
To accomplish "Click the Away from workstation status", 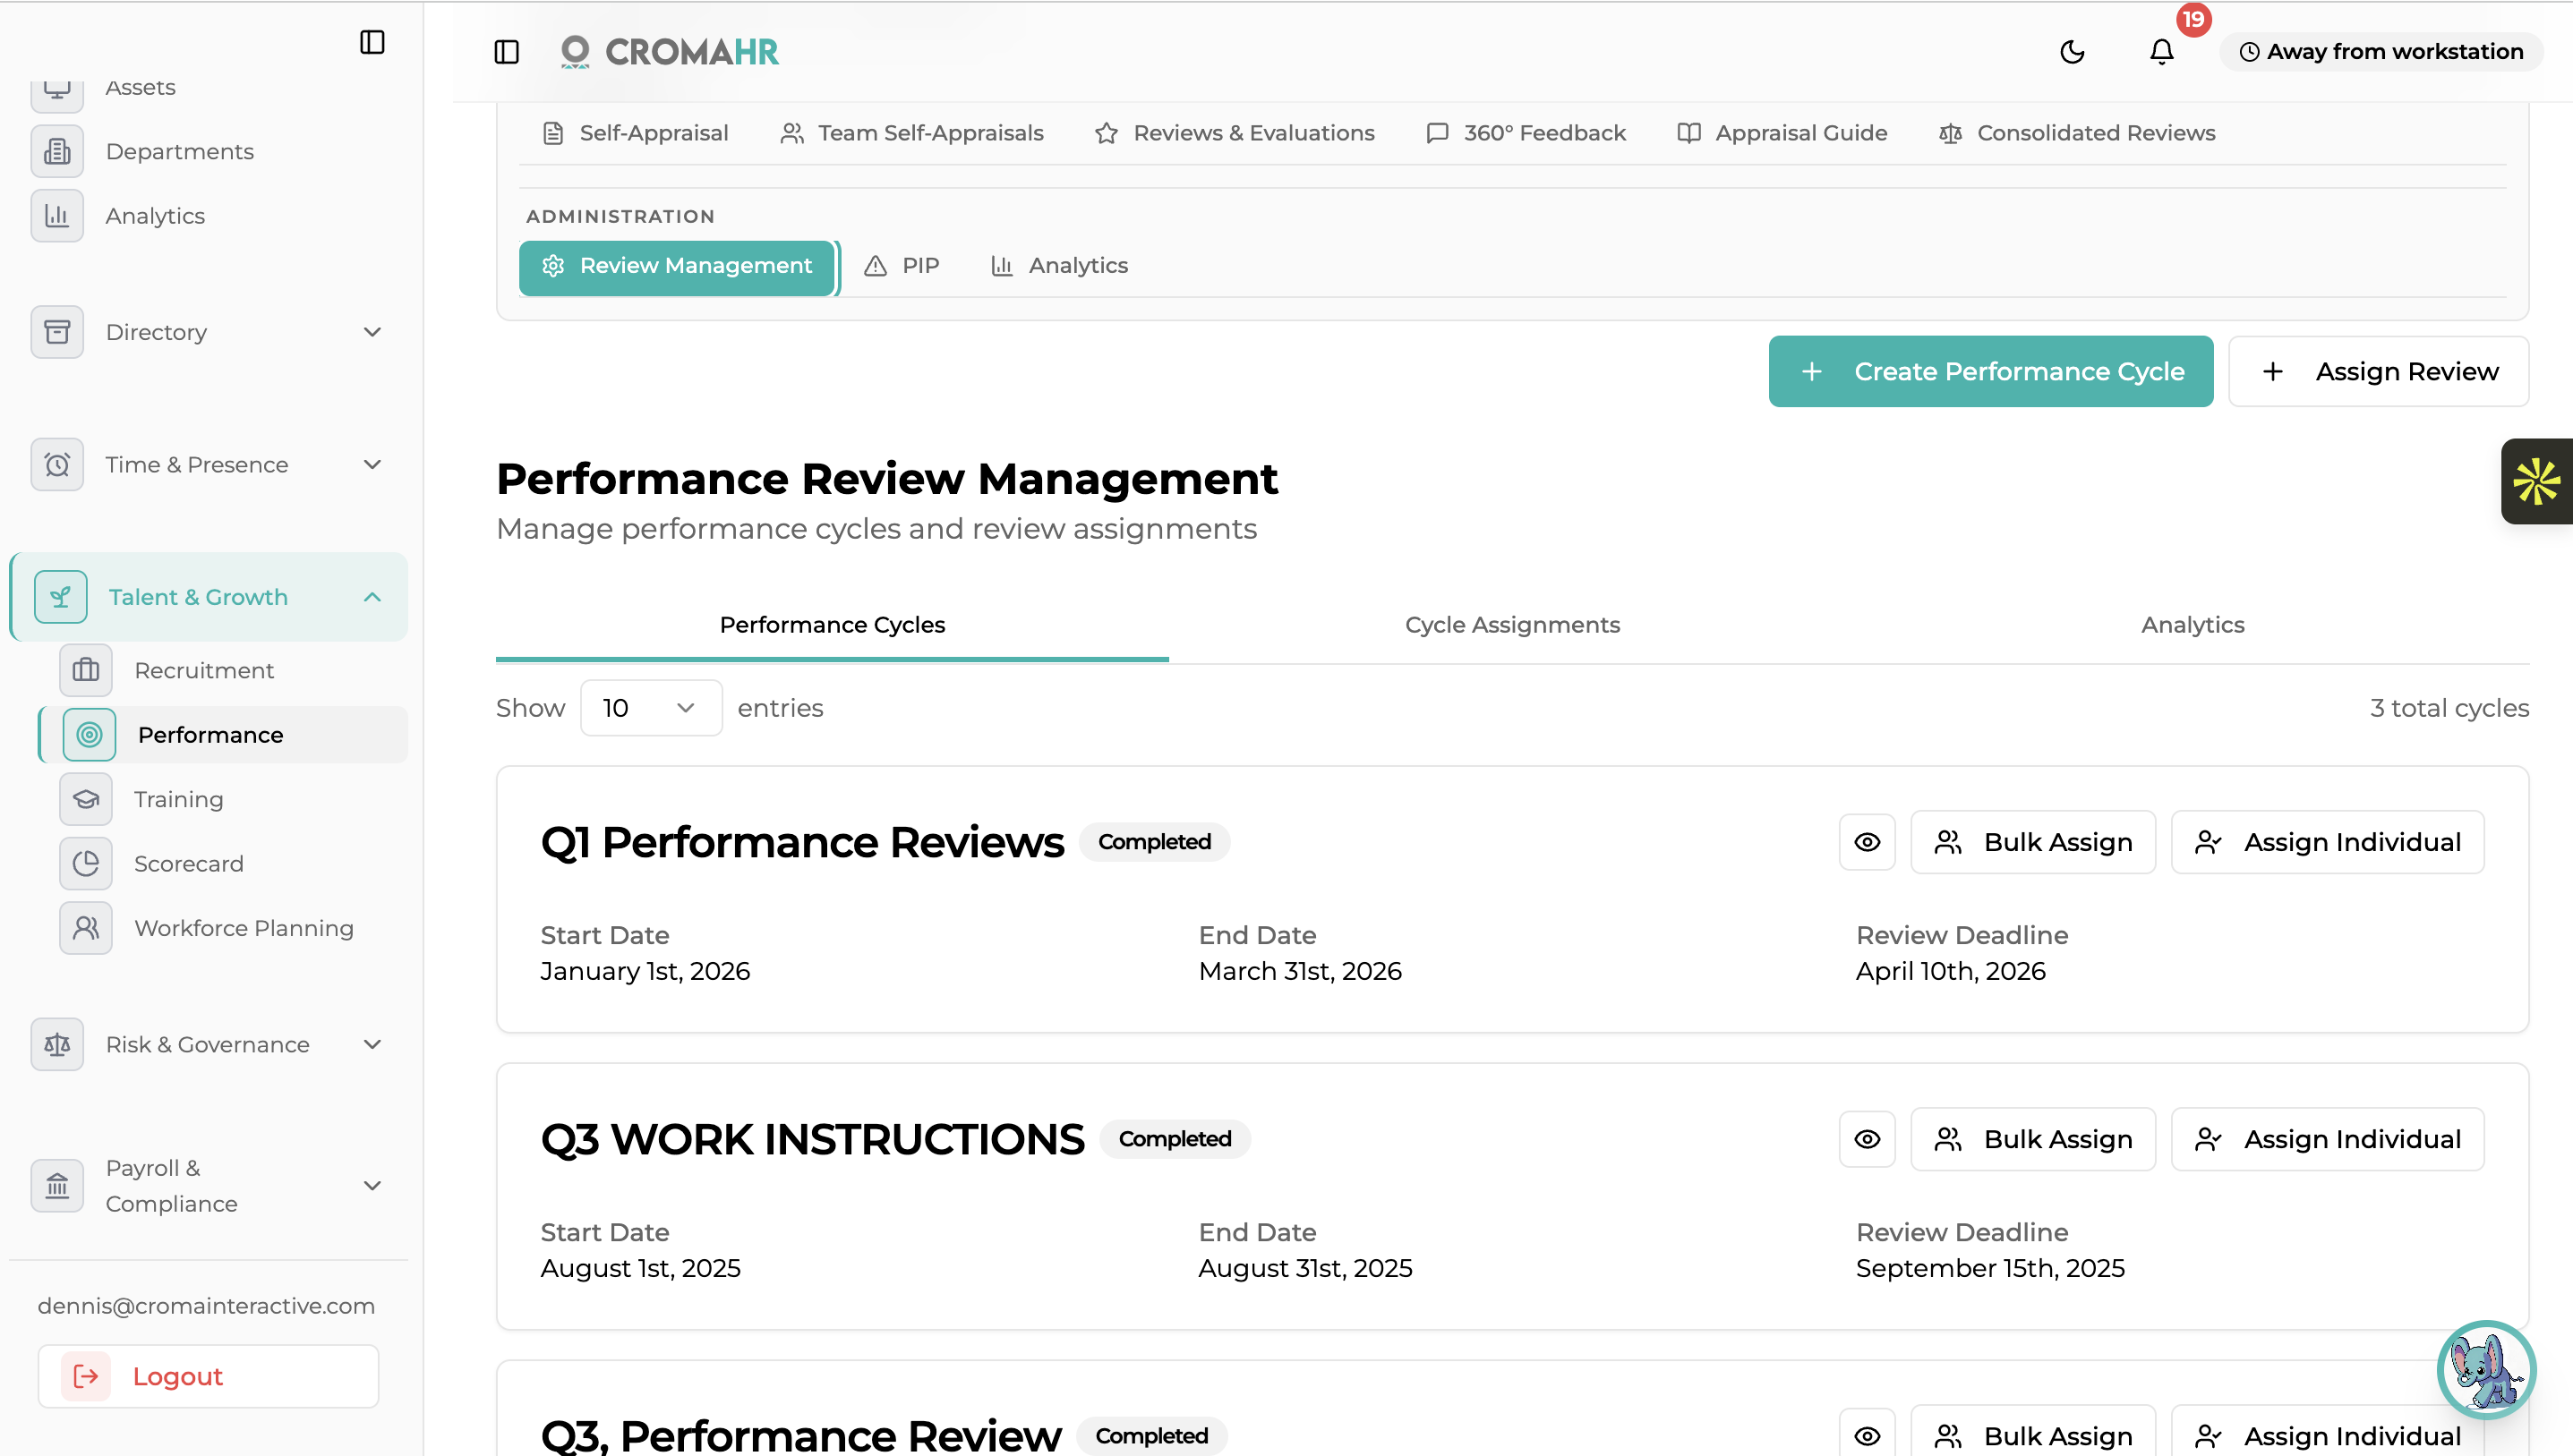I will pyautogui.click(x=2381, y=52).
